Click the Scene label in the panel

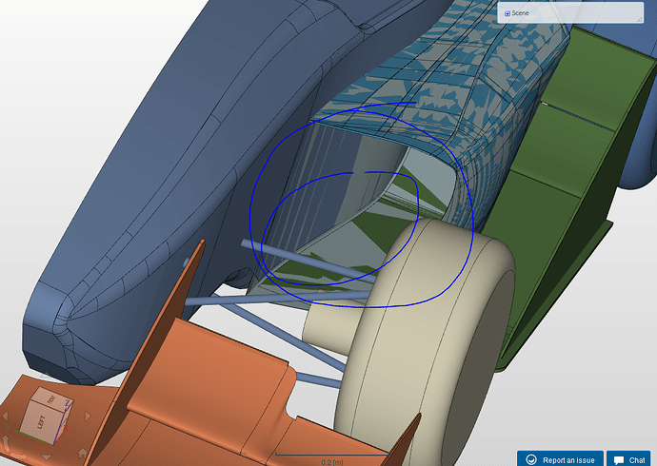tap(520, 13)
